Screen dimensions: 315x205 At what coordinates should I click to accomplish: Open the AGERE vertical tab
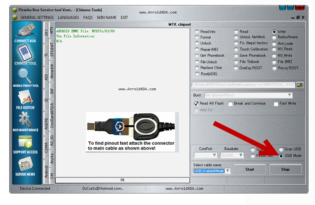coord(46,124)
